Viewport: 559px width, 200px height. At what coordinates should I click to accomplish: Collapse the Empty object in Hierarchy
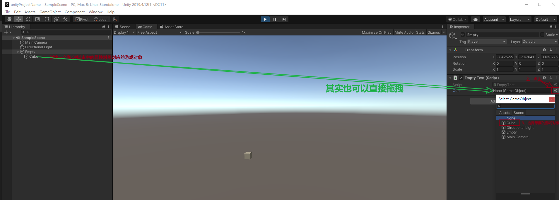[18, 52]
